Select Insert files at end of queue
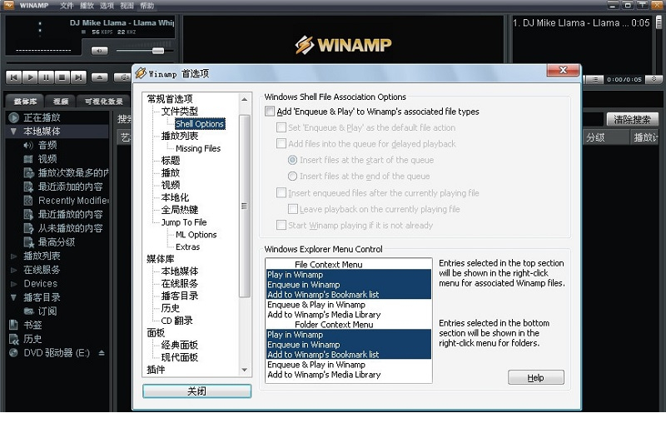The image size is (666, 428). tap(293, 176)
